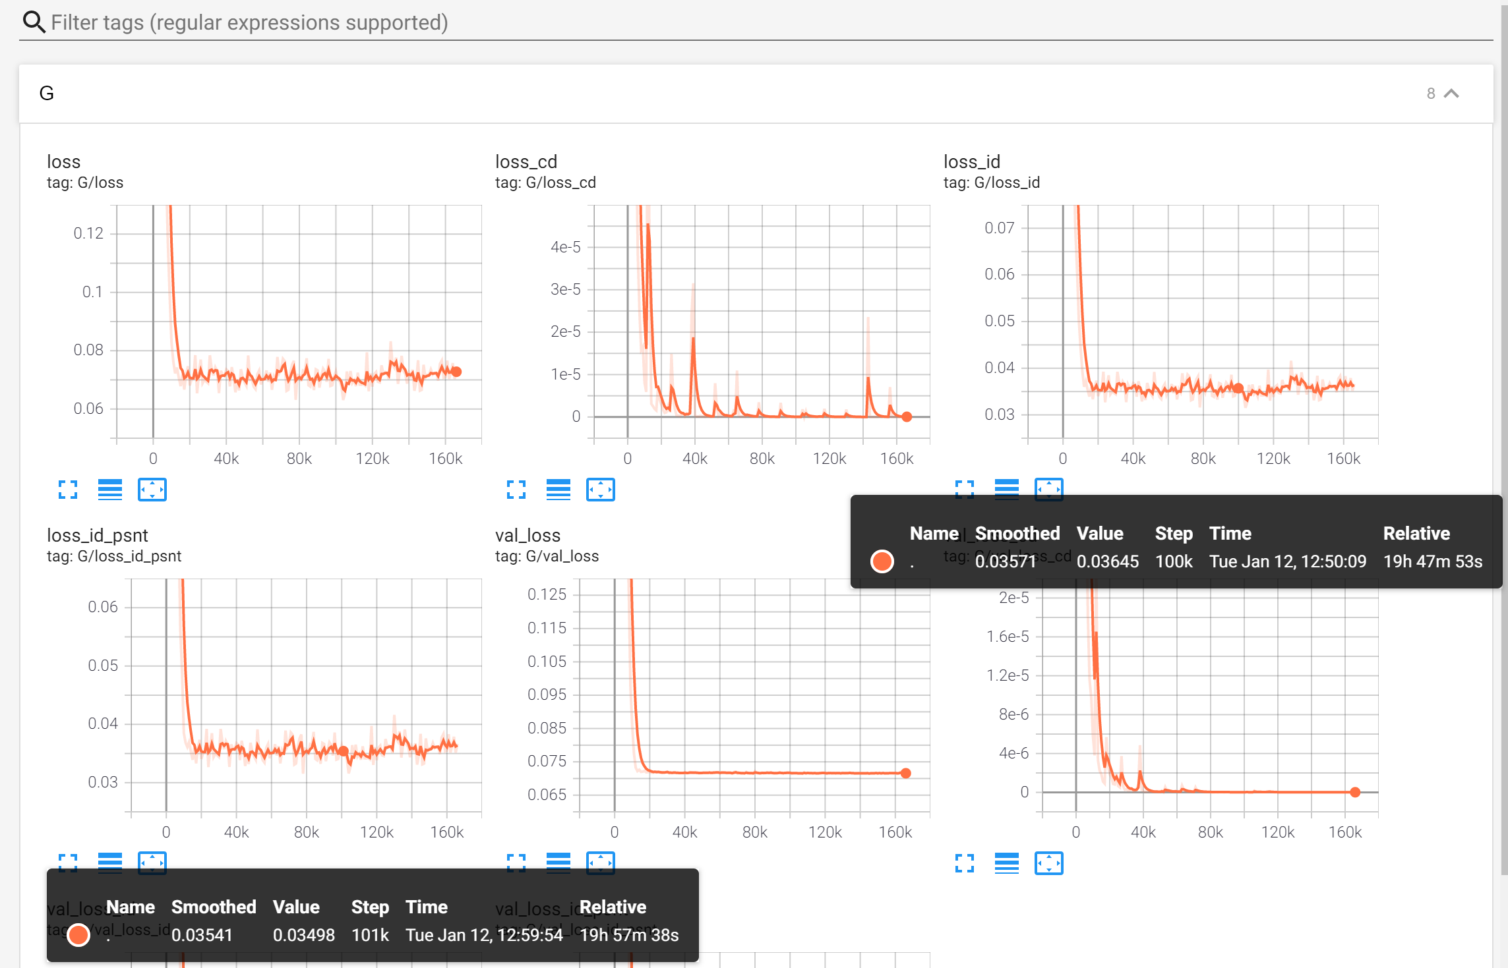Viewport: 1508px width, 968px height.
Task: Toggle y-axis log scale for loss_cd chart
Action: point(558,490)
